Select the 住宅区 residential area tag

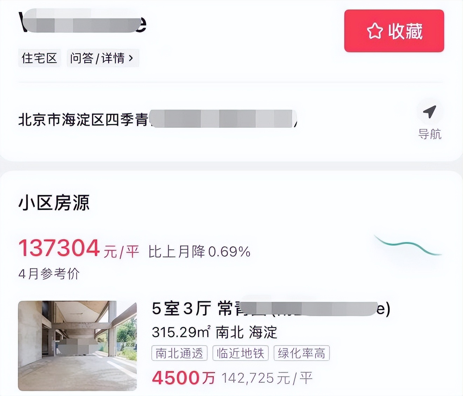click(39, 58)
